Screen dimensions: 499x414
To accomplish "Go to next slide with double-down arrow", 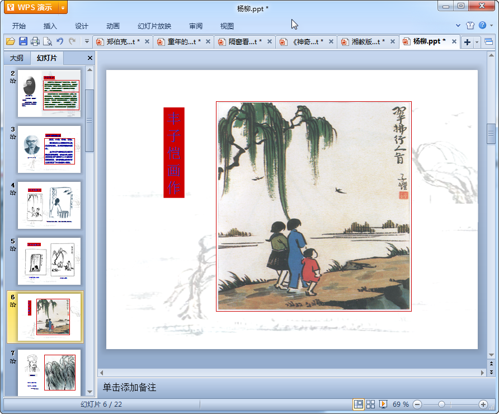I will tap(491, 371).
